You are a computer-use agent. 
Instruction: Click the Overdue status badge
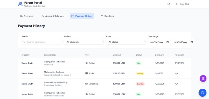tap(140, 84)
